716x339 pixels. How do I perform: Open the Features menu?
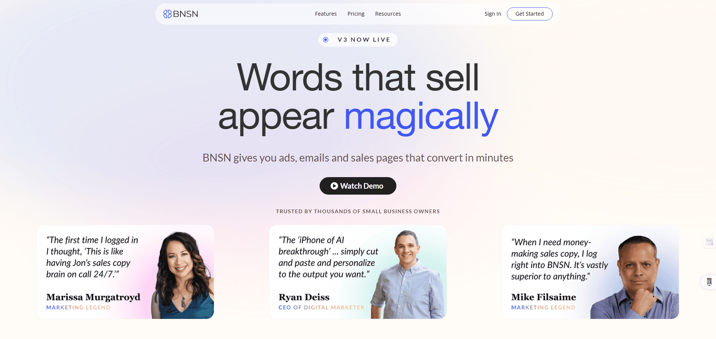(326, 14)
